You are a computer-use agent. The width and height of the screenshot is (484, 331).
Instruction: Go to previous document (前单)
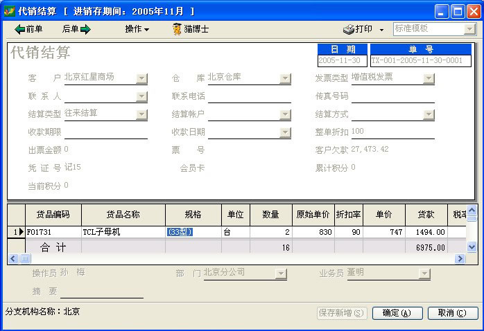point(28,29)
